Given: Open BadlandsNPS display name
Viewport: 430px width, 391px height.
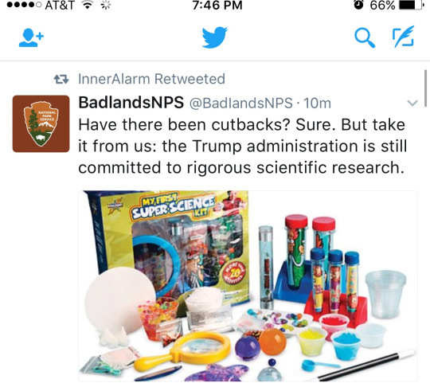Looking at the screenshot, I should pos(131,103).
